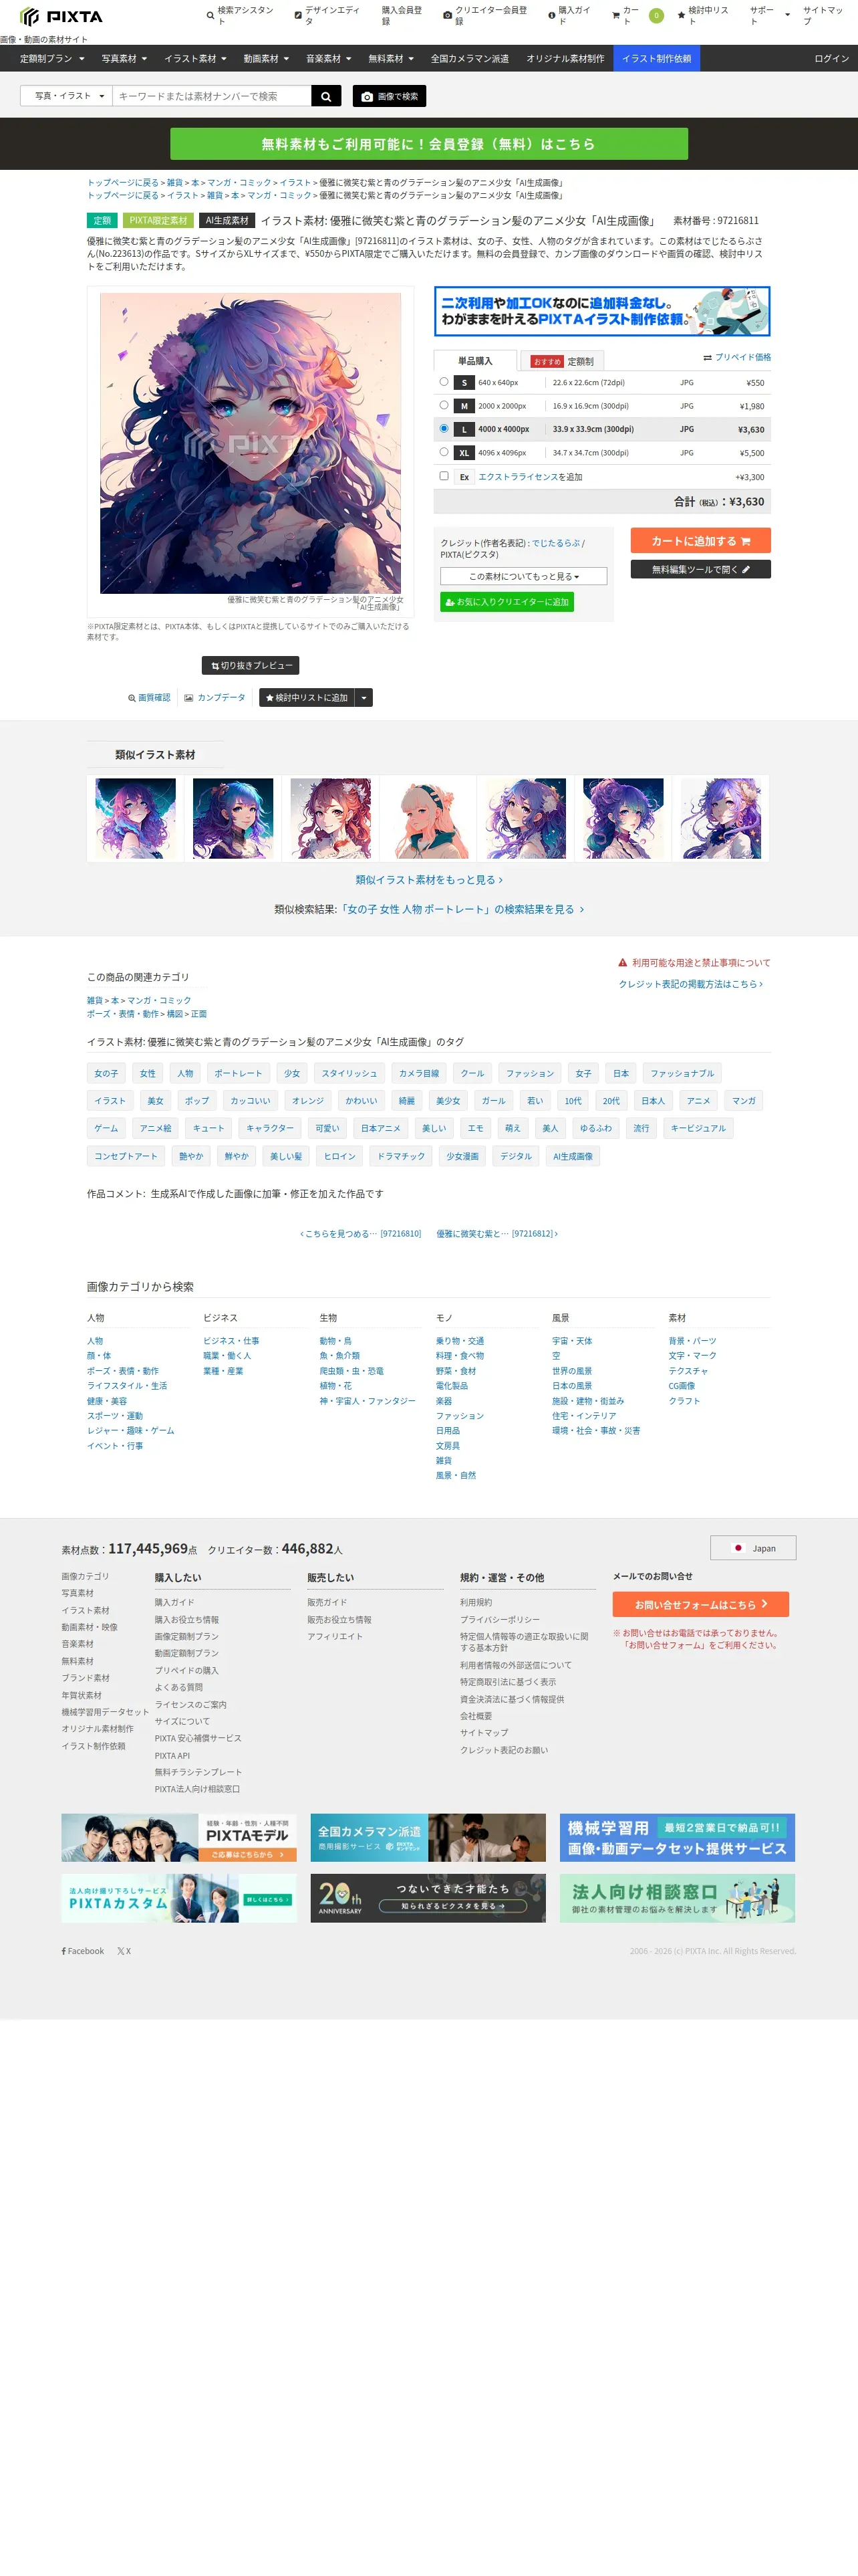
Task: Click the 無料編集ツールで開く button
Action: (x=700, y=569)
